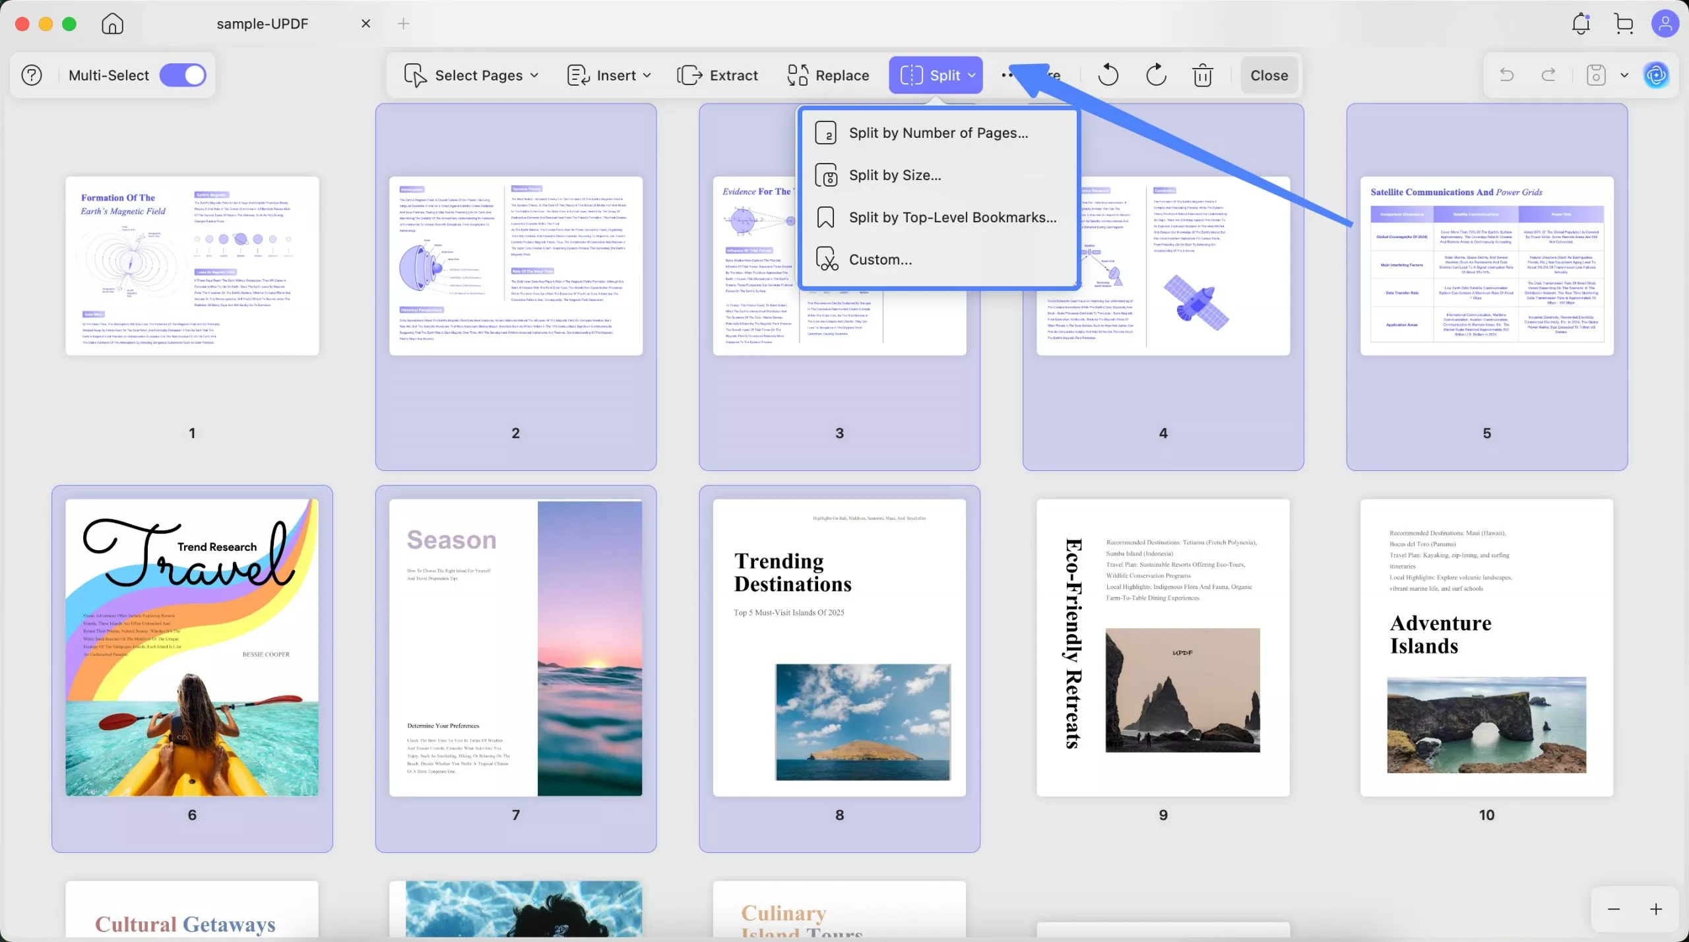Viewport: 1689px width, 942px height.
Task: Select page 4 satellite thumbnail
Action: pos(1163,266)
